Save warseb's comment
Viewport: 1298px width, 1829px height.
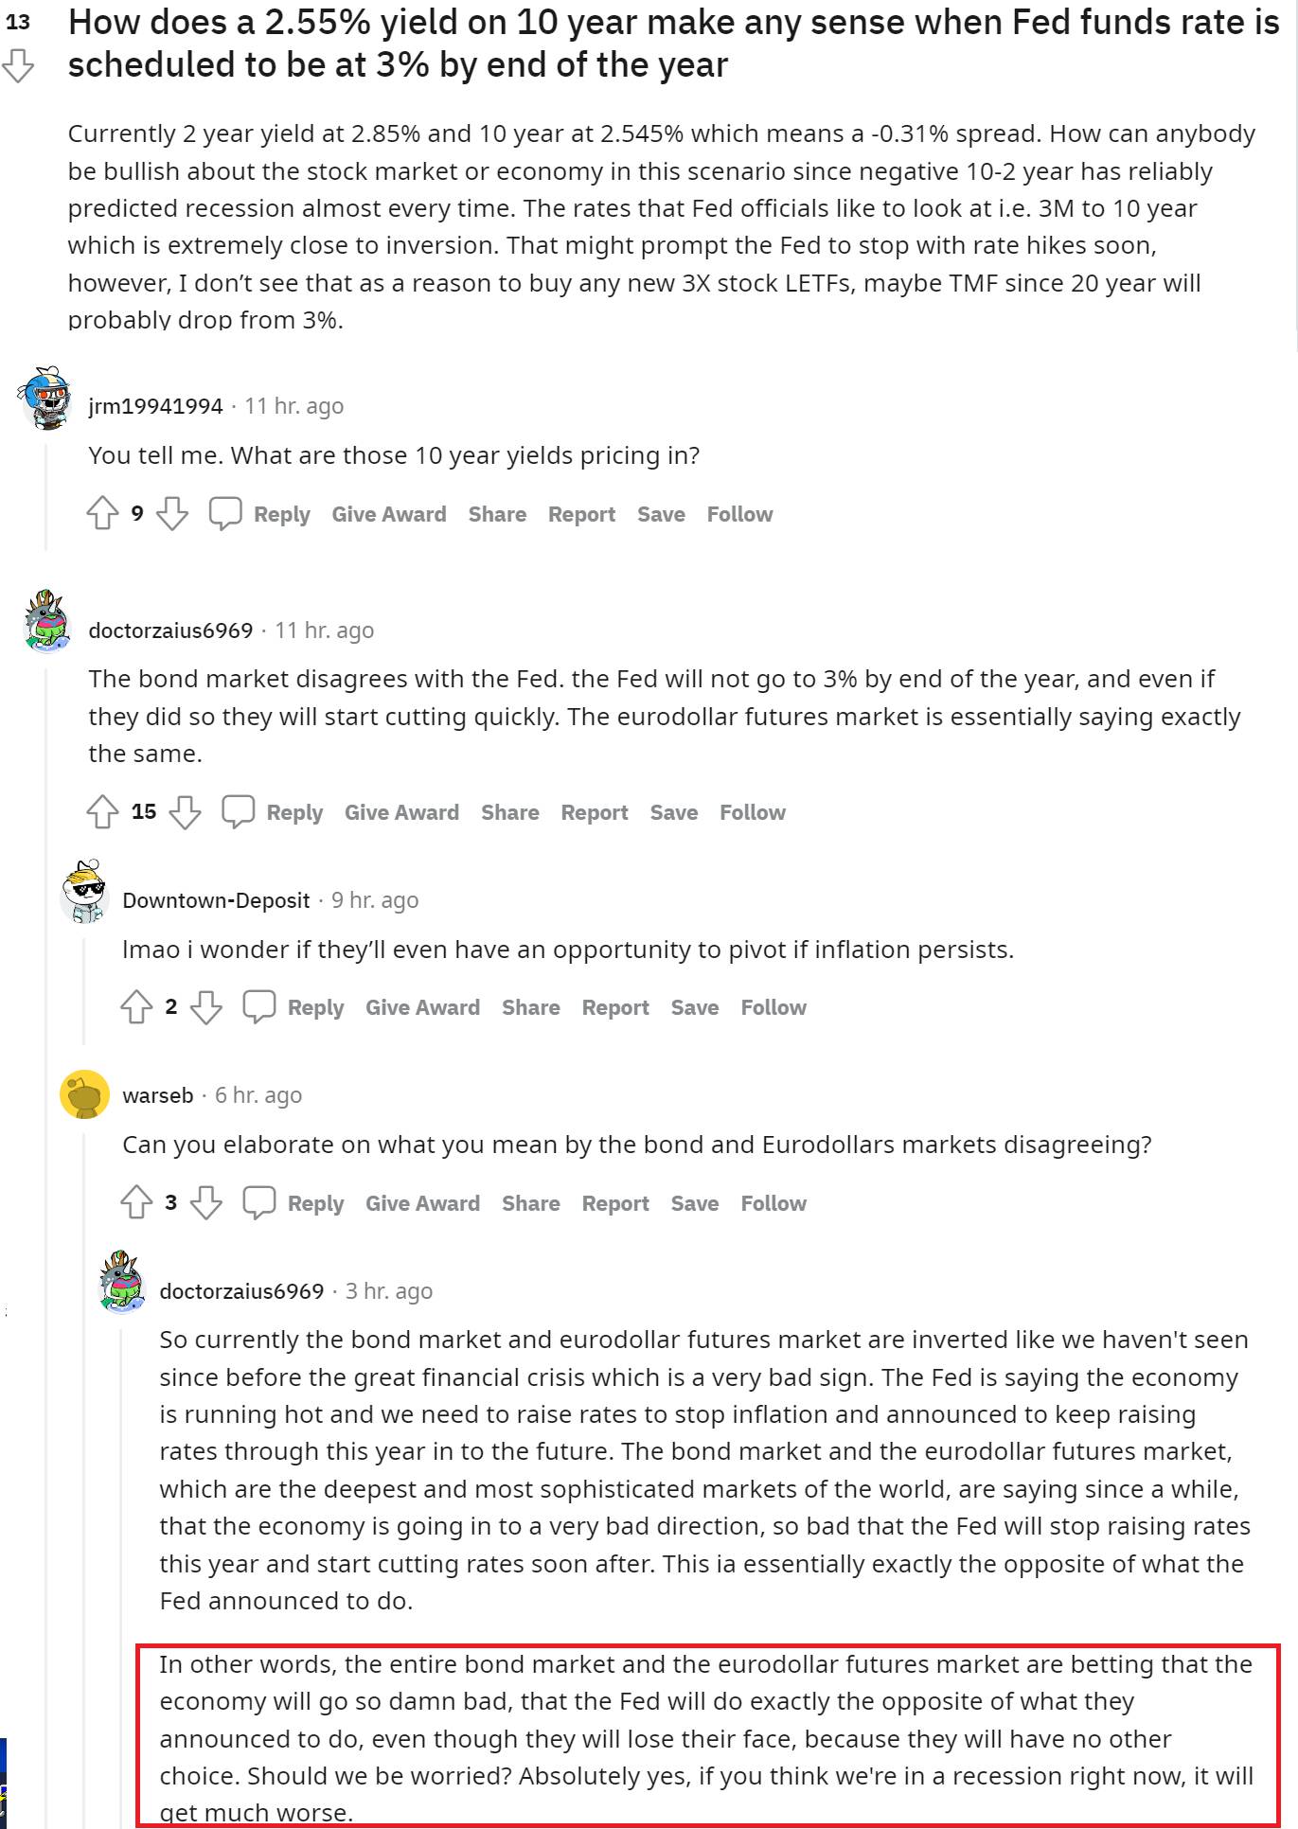694,1203
